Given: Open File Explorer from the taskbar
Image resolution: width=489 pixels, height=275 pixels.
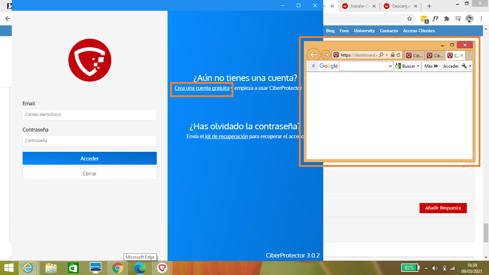Looking at the screenshot, I should click(x=51, y=268).
